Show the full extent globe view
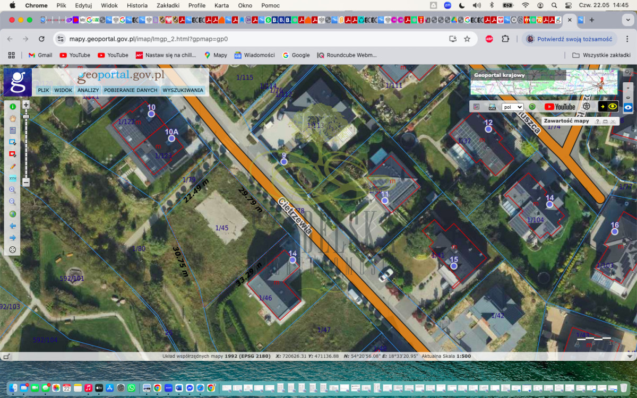 click(13, 214)
